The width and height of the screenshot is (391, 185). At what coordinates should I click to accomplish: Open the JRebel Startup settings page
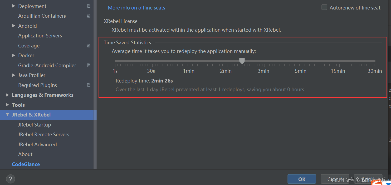pos(35,125)
